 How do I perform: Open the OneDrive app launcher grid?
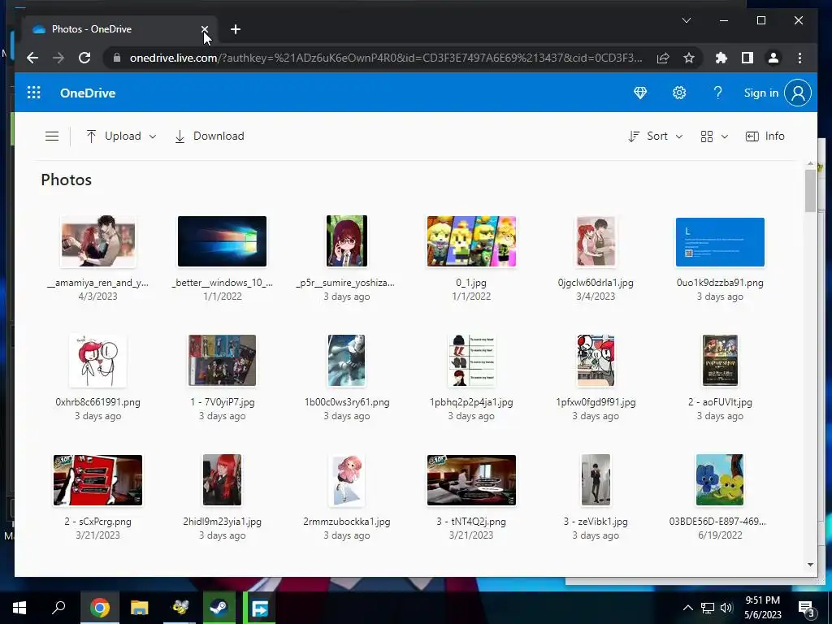point(34,93)
